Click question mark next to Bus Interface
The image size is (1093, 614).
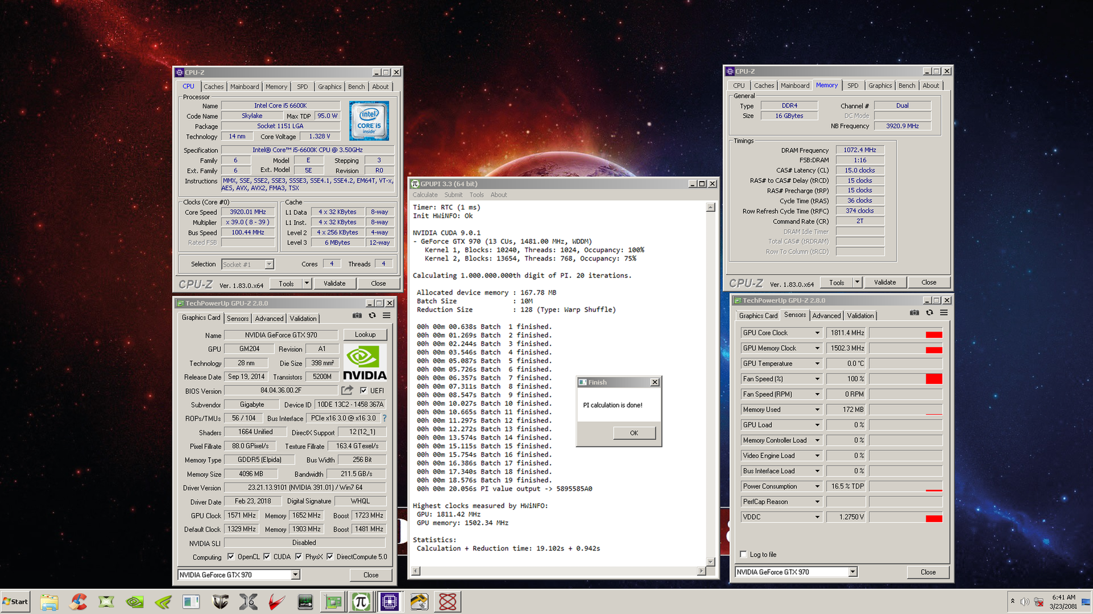click(x=384, y=418)
